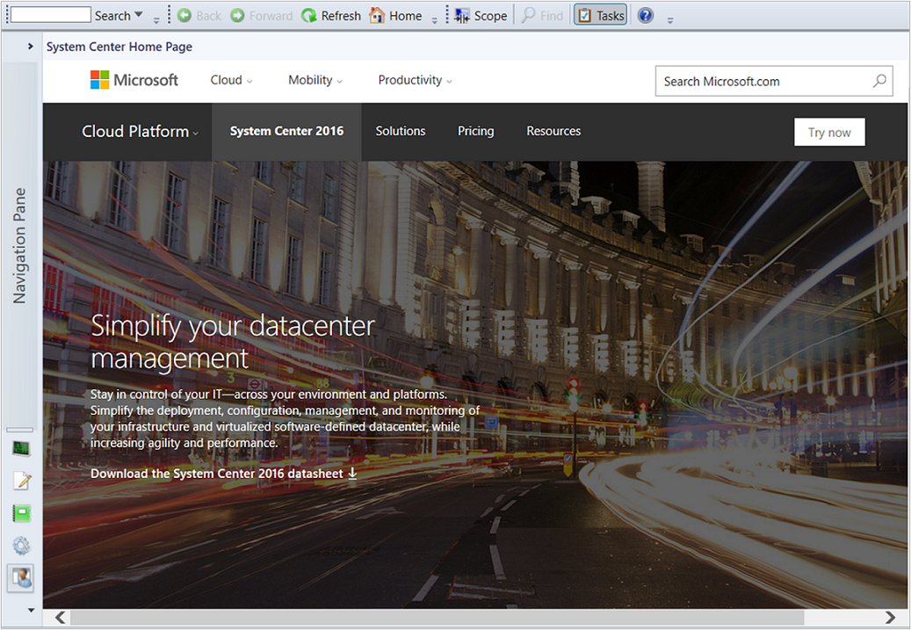
Task: Open Reporting green icon in navigation pane
Action: pos(21,513)
